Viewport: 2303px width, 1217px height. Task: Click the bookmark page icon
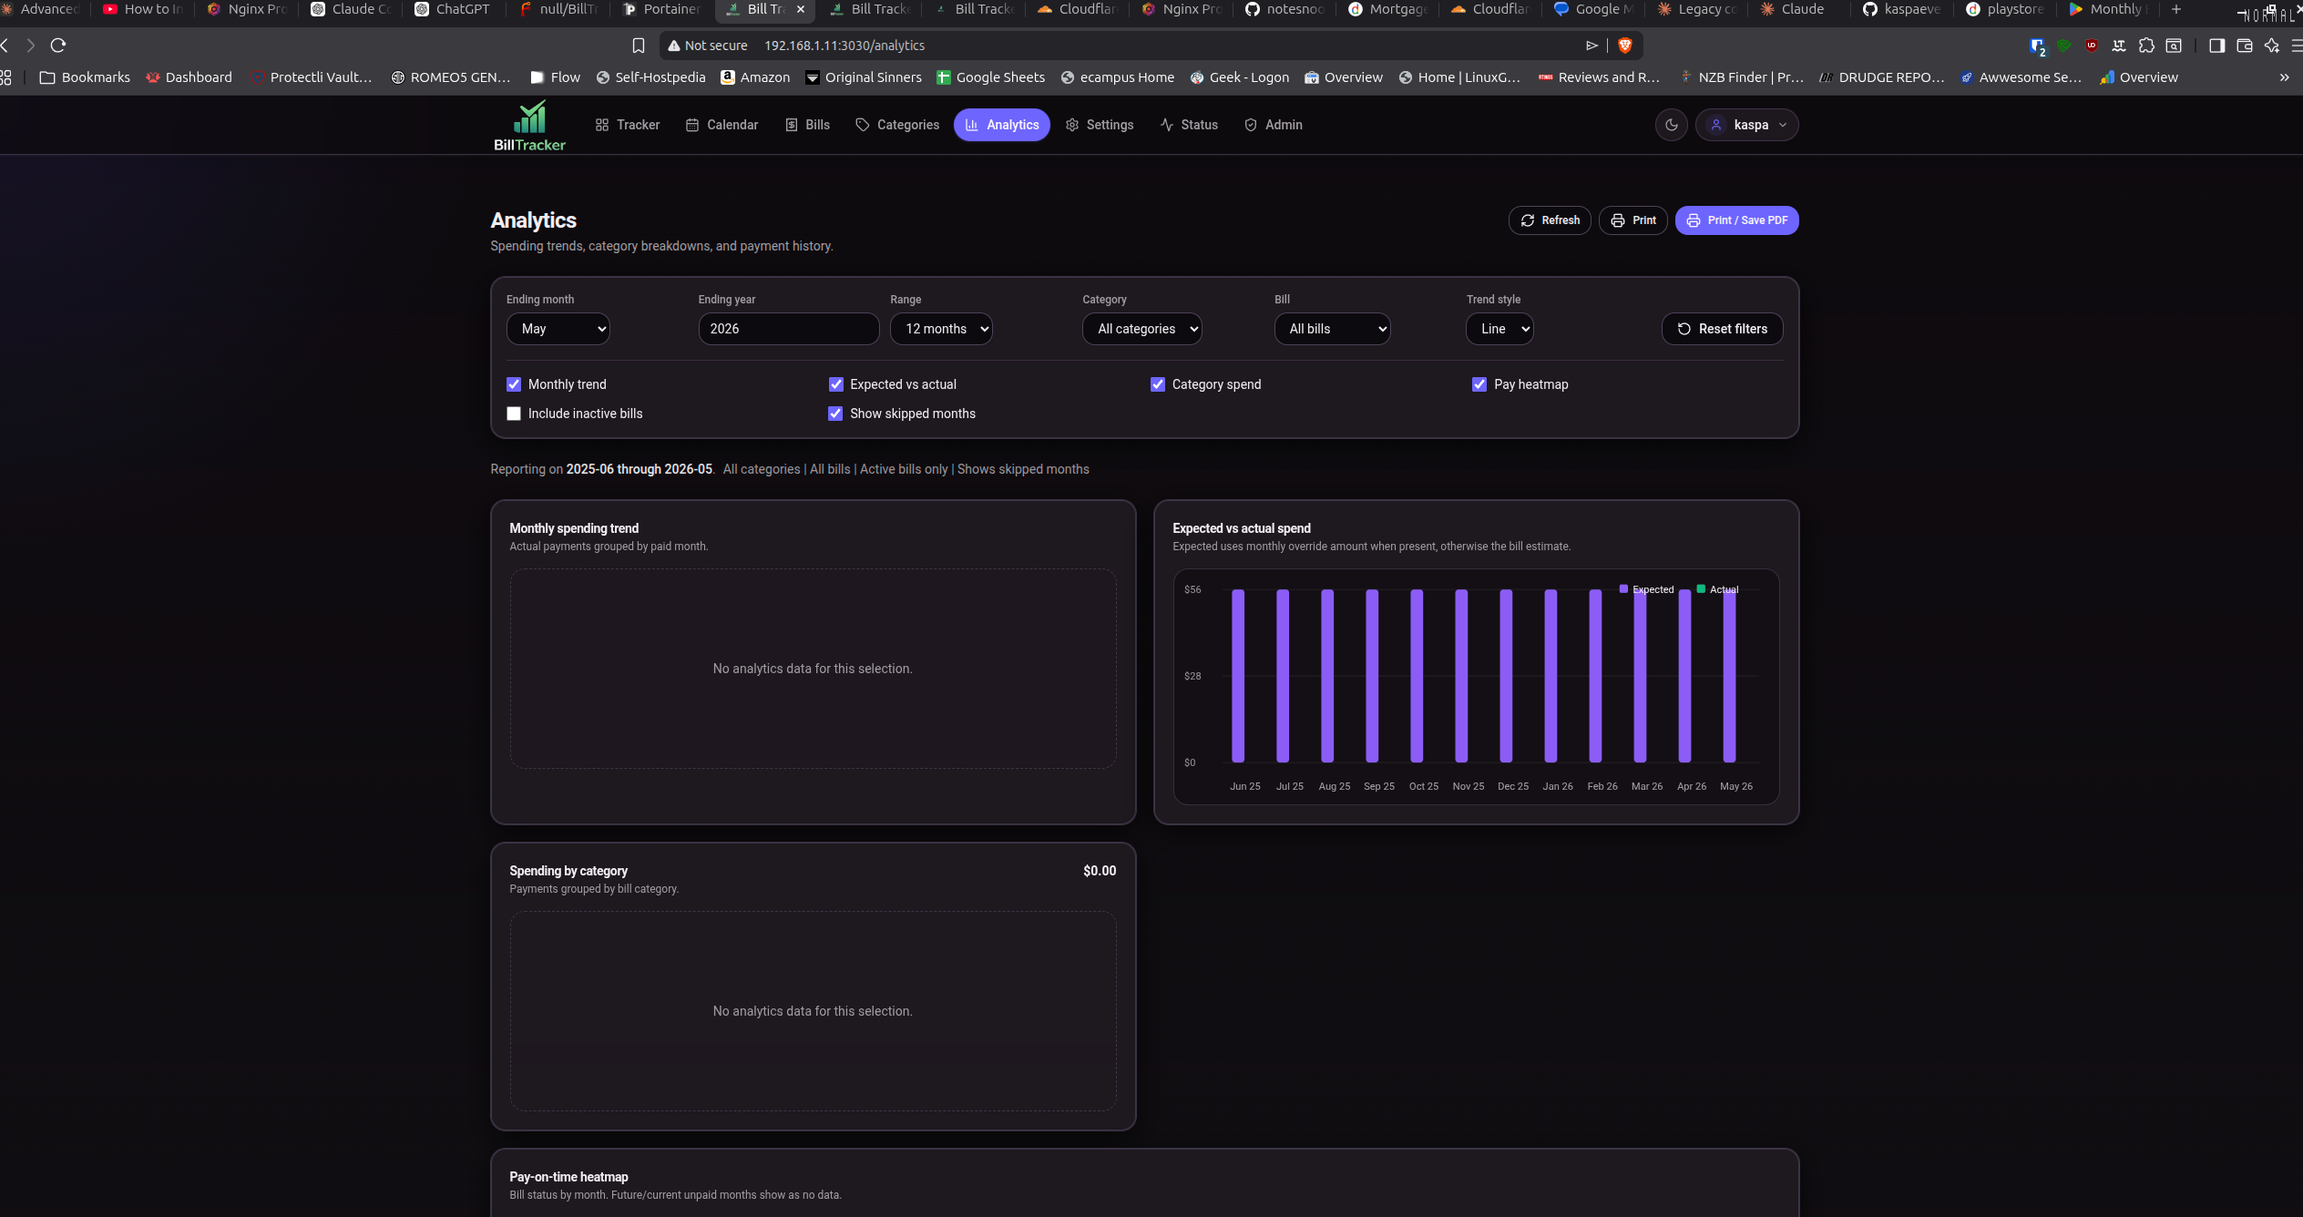click(639, 46)
